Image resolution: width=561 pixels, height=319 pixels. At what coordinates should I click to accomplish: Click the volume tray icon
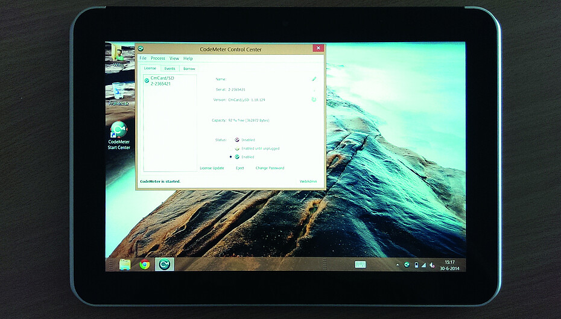tap(432, 265)
